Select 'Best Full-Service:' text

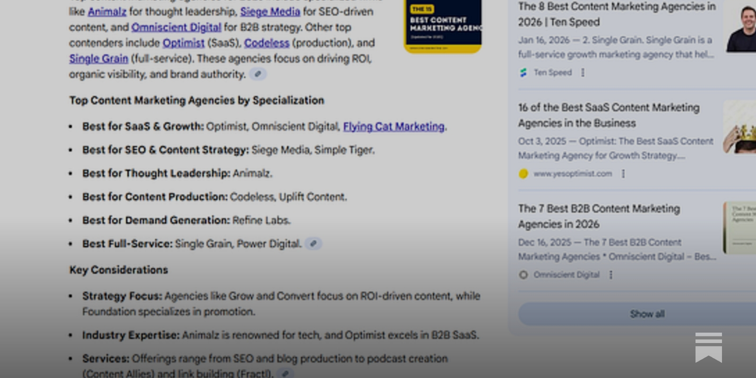[128, 243]
